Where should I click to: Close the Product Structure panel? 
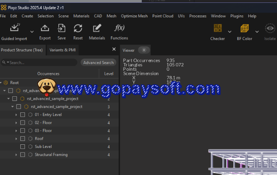(114, 49)
